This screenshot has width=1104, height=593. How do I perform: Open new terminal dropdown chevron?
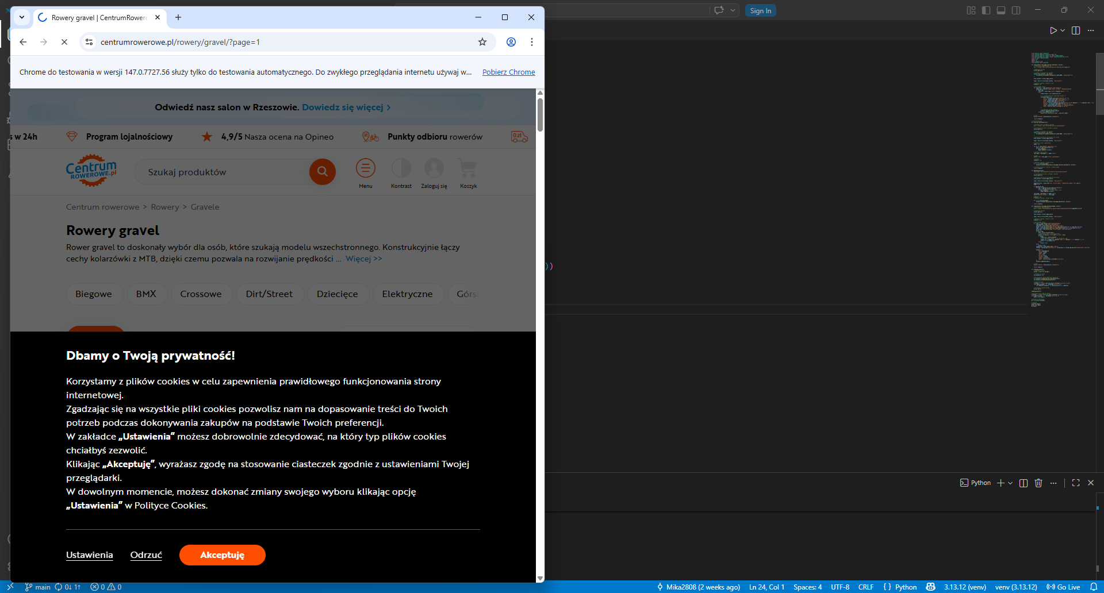tap(1010, 483)
